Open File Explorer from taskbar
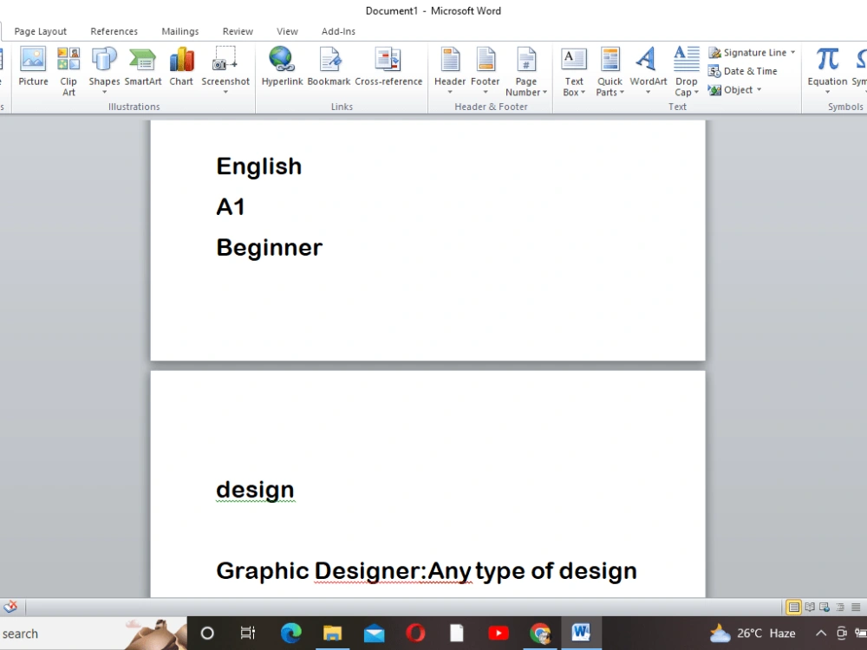The image size is (867, 650). (332, 634)
